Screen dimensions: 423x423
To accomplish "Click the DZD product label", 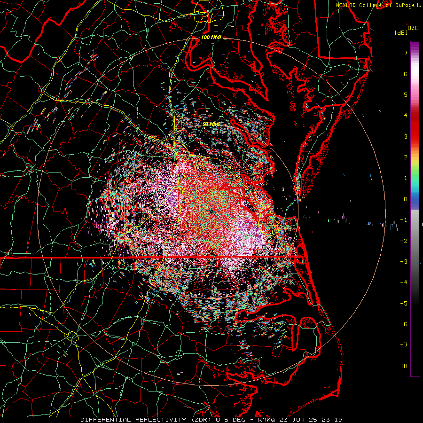I will tap(413, 28).
